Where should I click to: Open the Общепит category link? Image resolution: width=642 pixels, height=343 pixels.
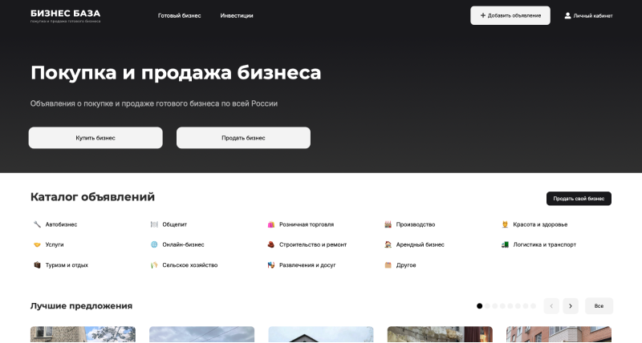click(174, 224)
